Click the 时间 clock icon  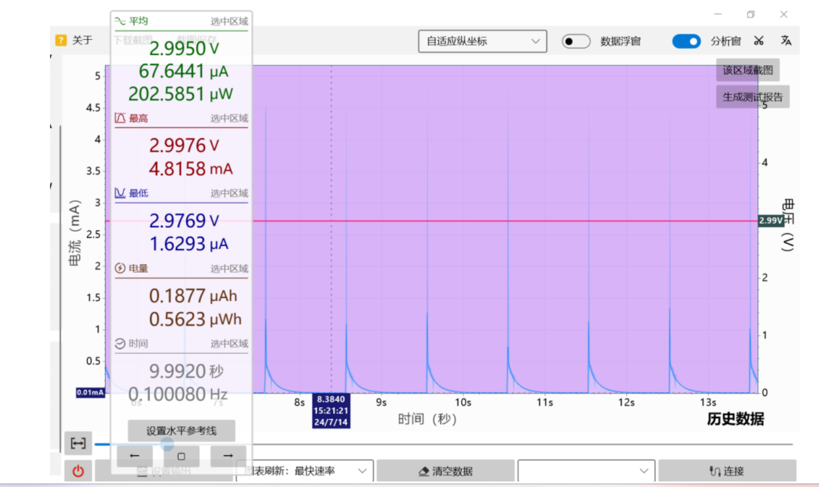click(120, 343)
